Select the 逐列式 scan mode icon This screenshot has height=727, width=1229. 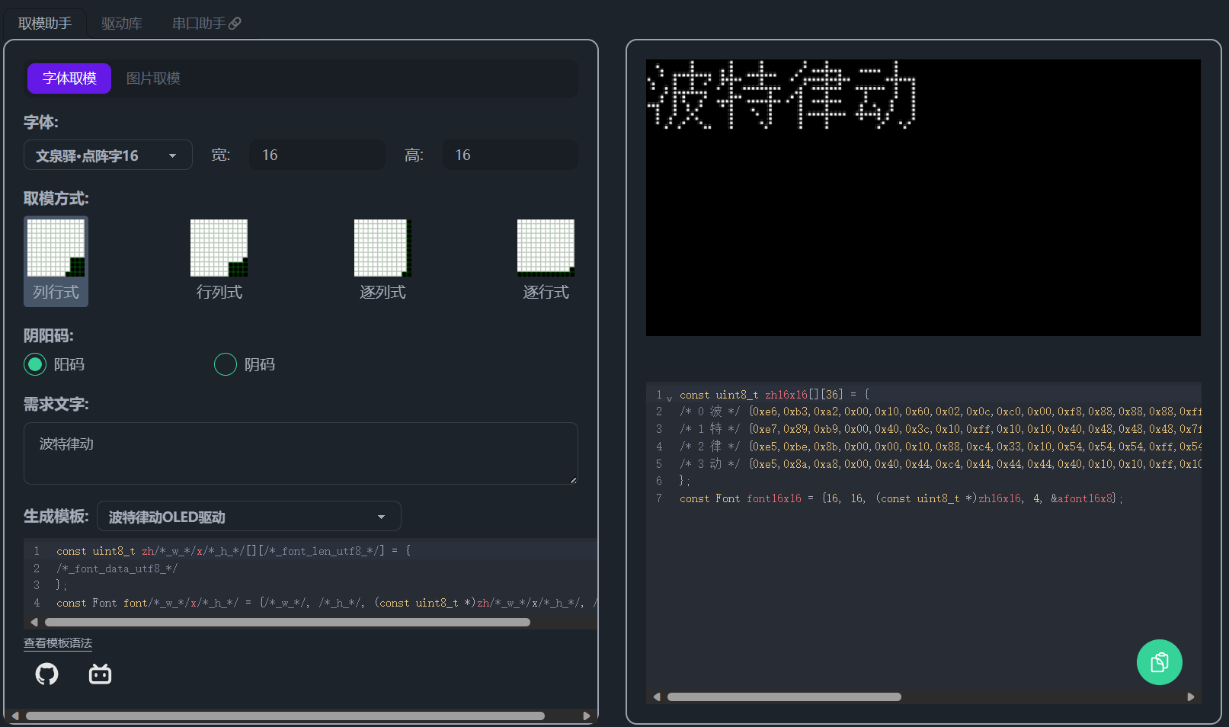(382, 248)
